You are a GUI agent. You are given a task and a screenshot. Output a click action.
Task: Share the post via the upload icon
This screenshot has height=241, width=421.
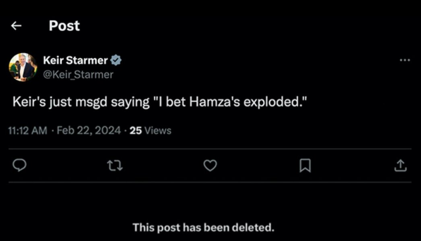click(400, 165)
